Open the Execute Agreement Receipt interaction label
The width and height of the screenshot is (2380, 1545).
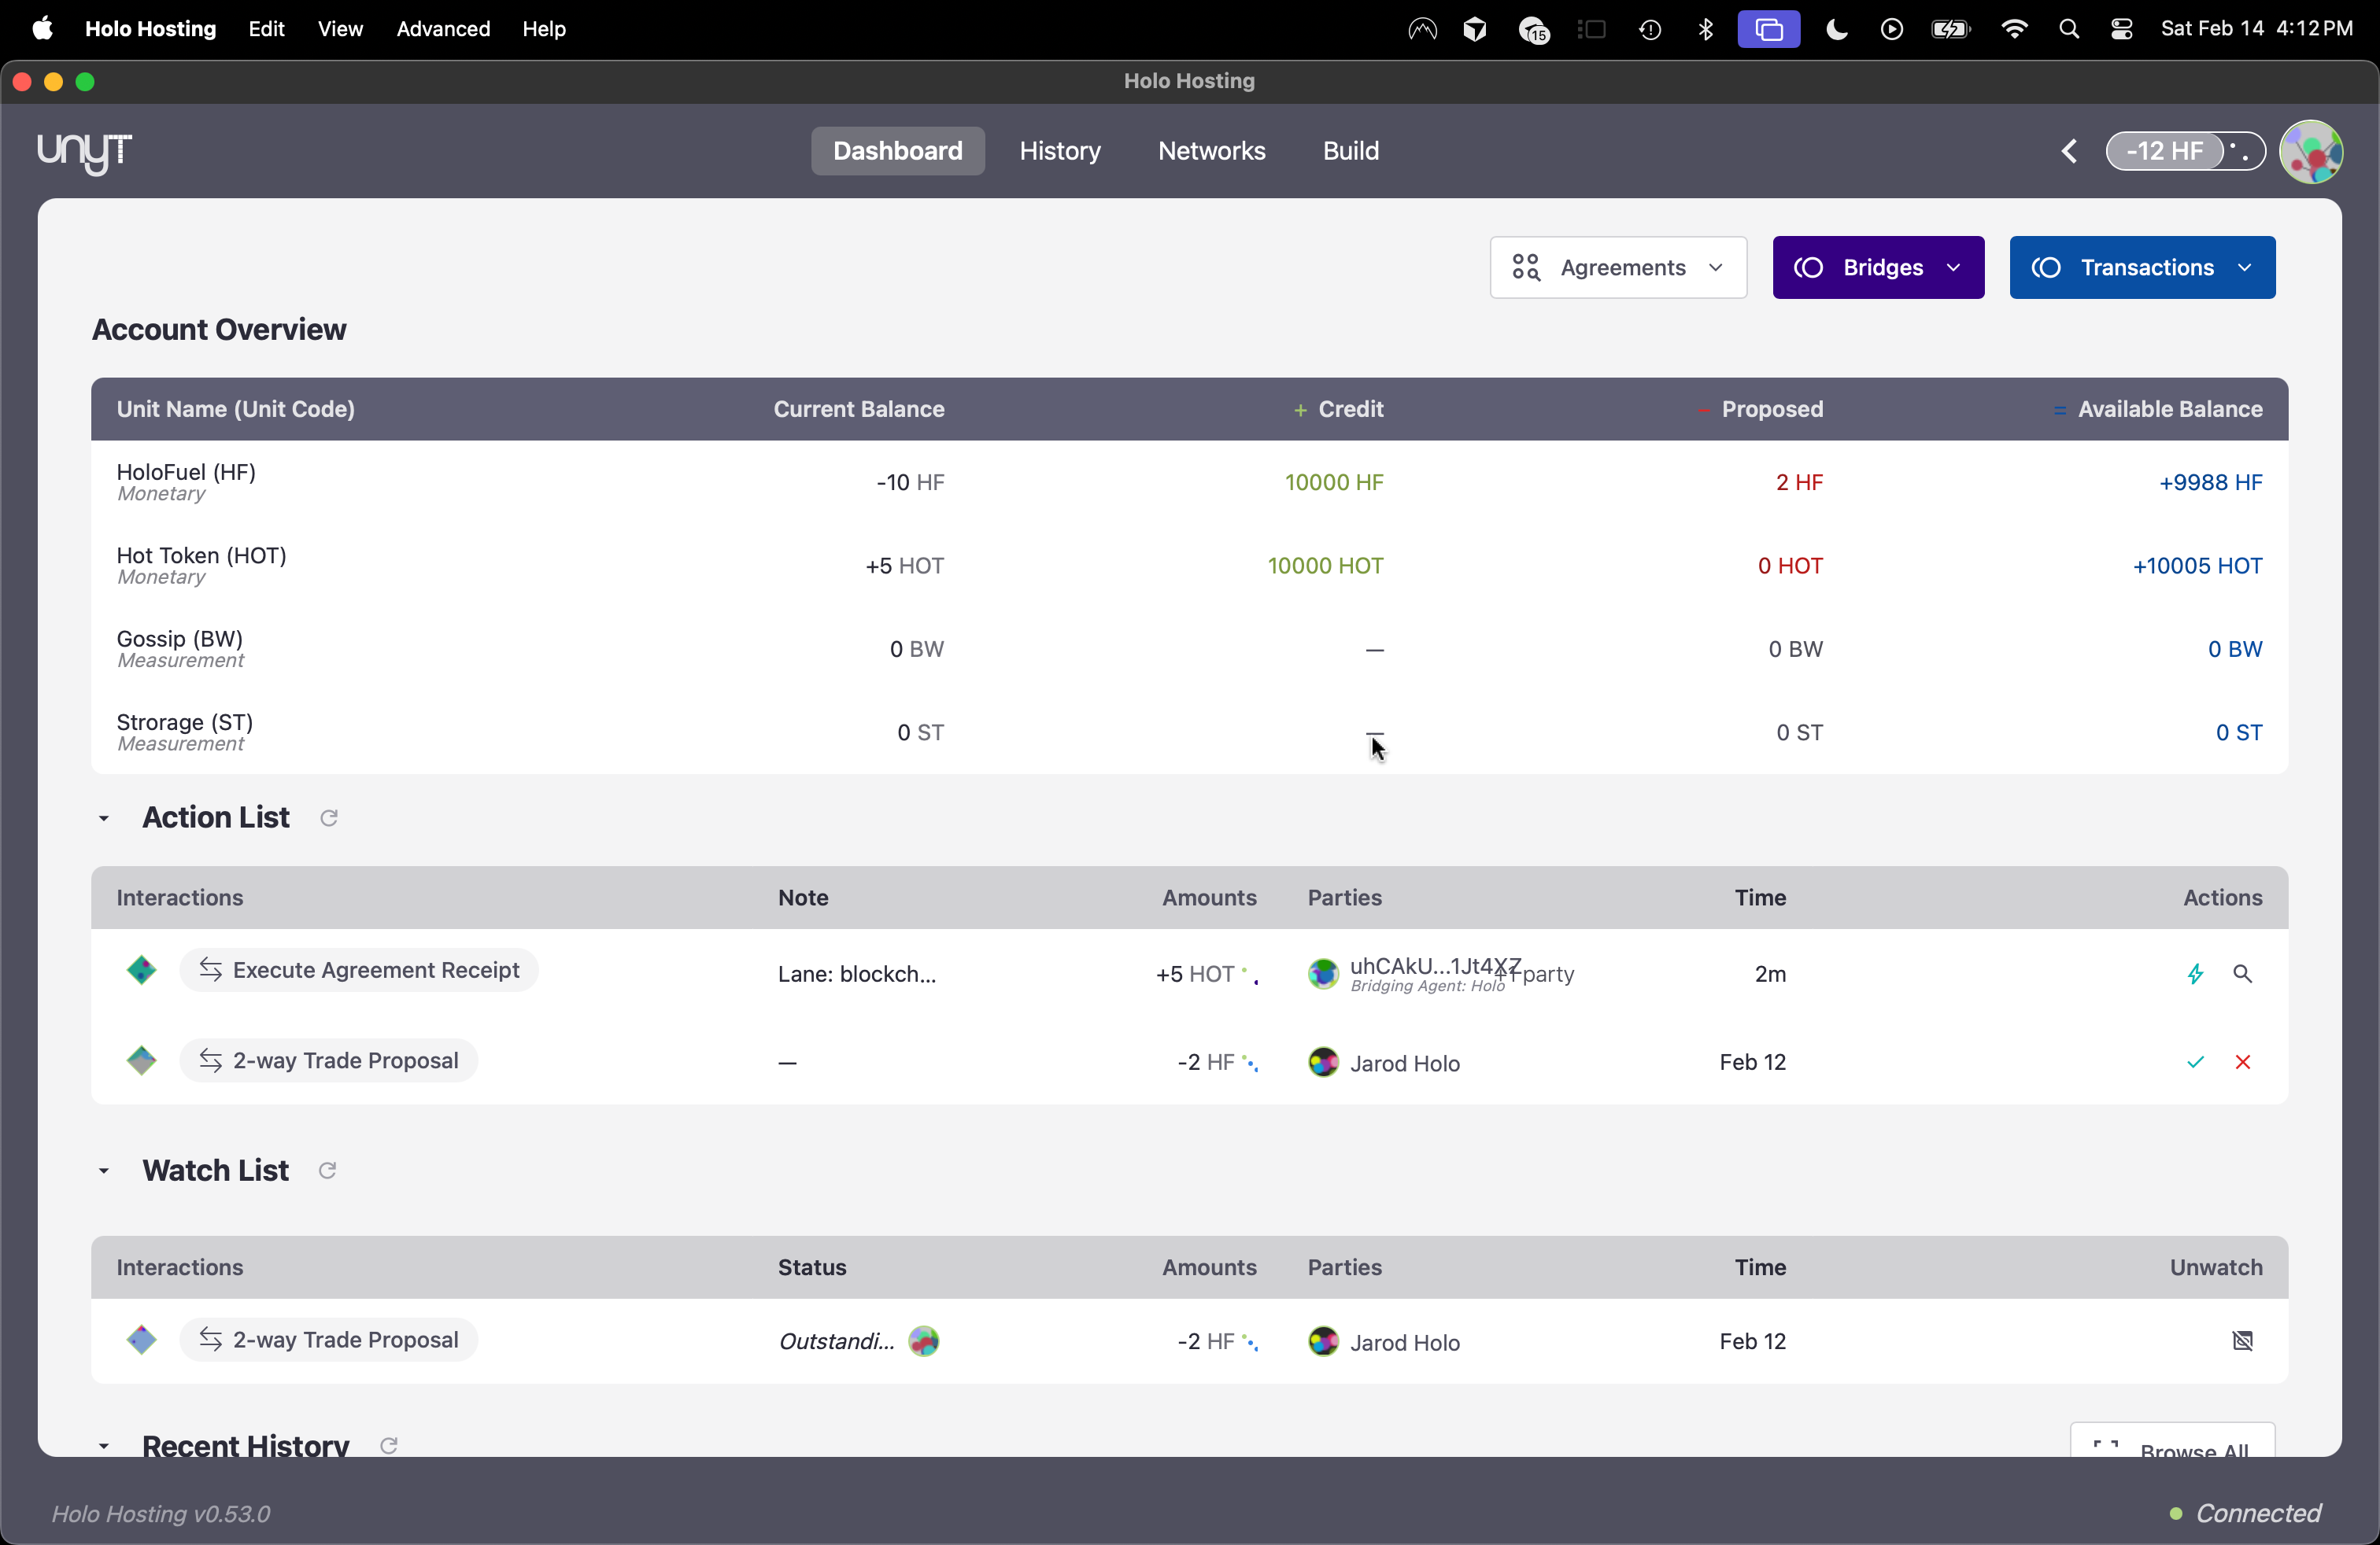tap(358, 969)
